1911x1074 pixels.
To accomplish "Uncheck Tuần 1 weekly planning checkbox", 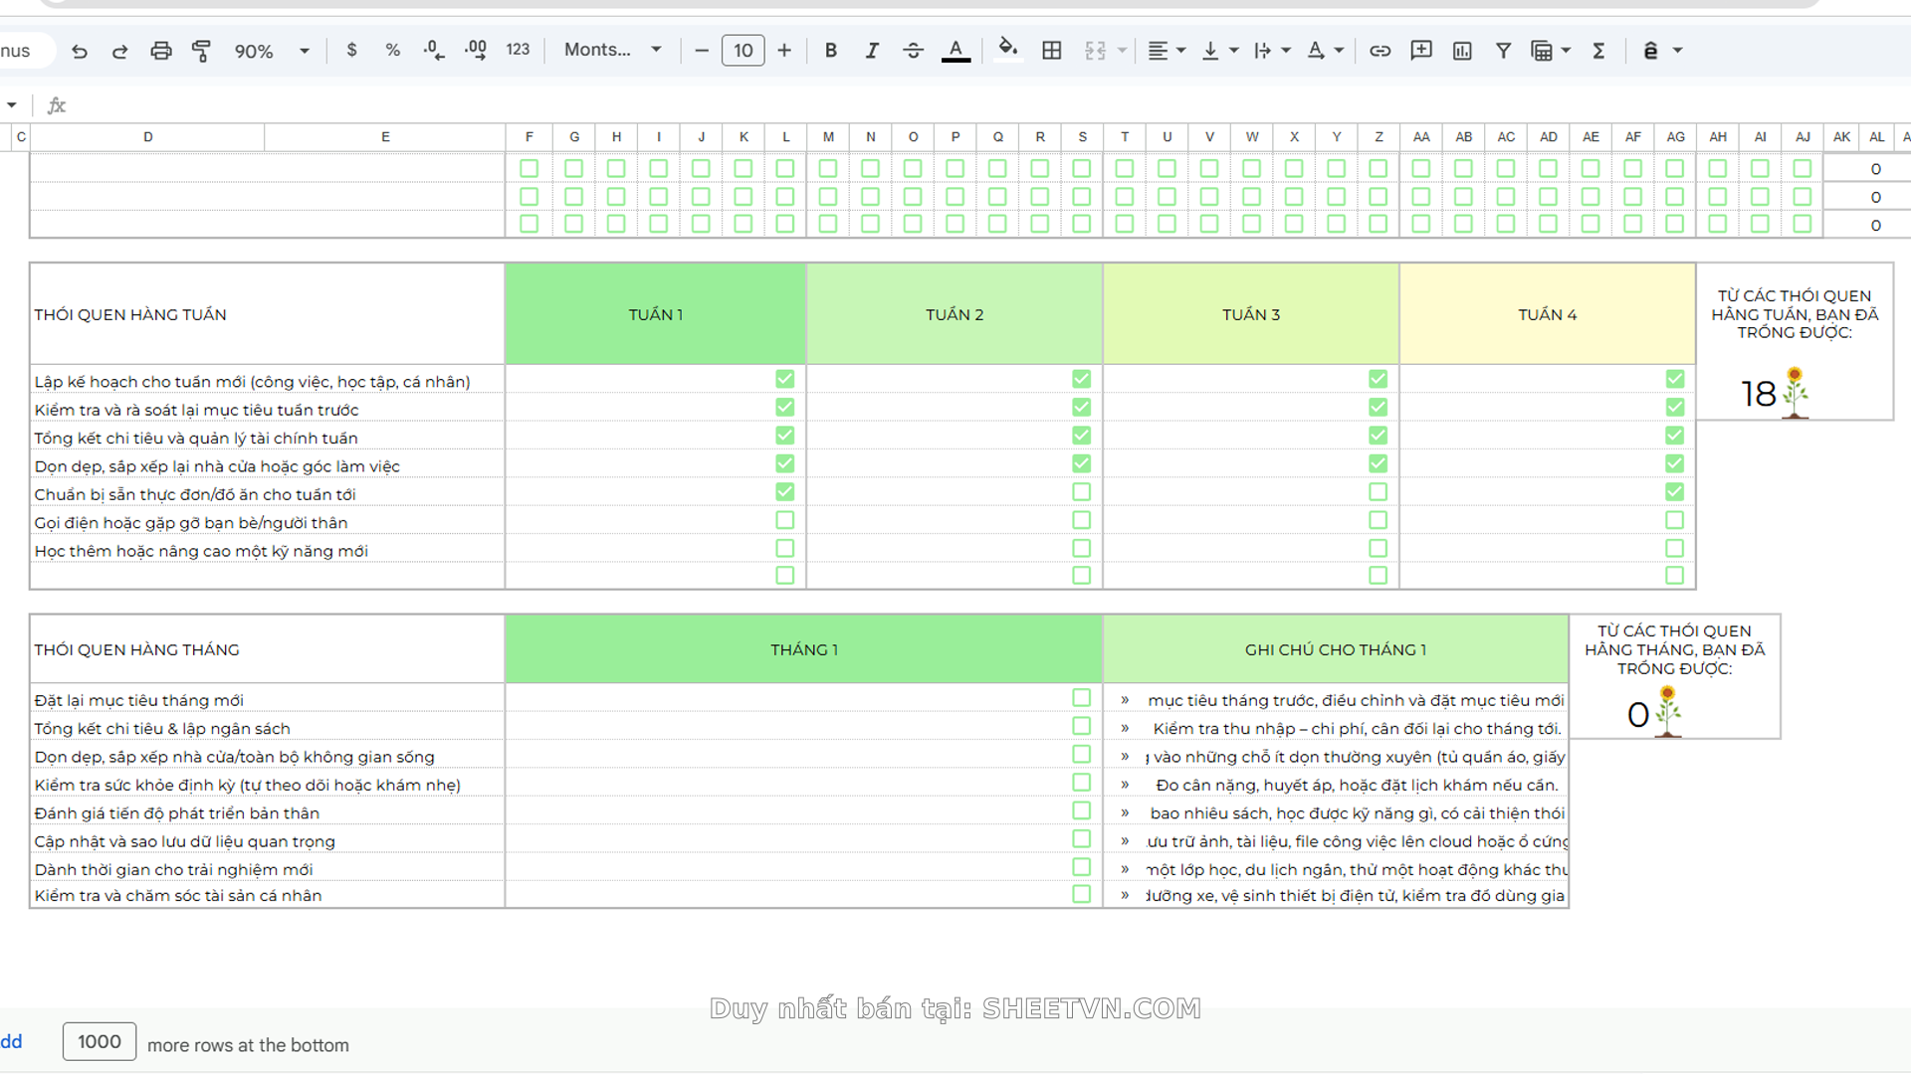I will (x=784, y=379).
